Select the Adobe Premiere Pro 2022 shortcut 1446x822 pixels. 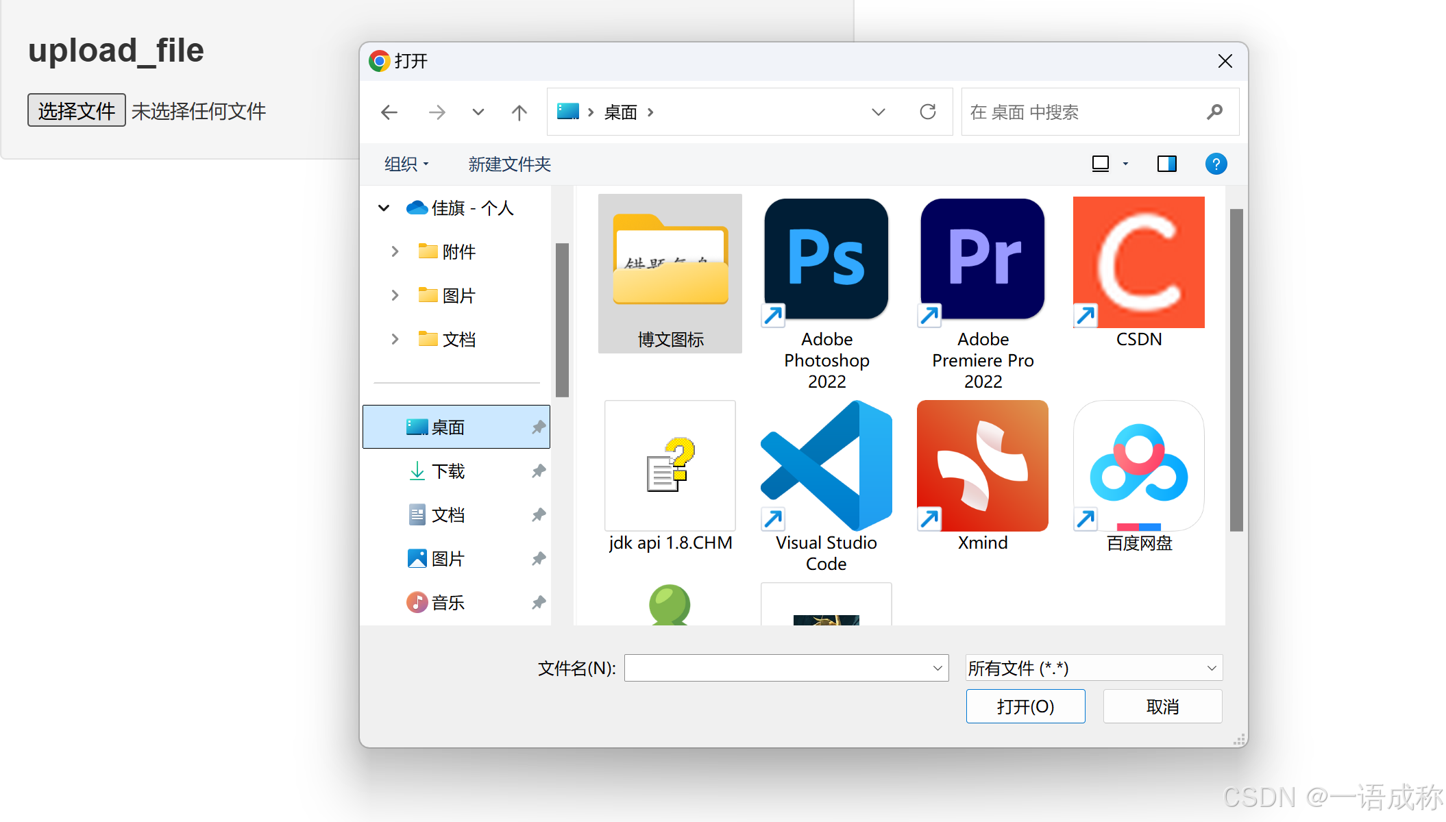click(x=982, y=260)
